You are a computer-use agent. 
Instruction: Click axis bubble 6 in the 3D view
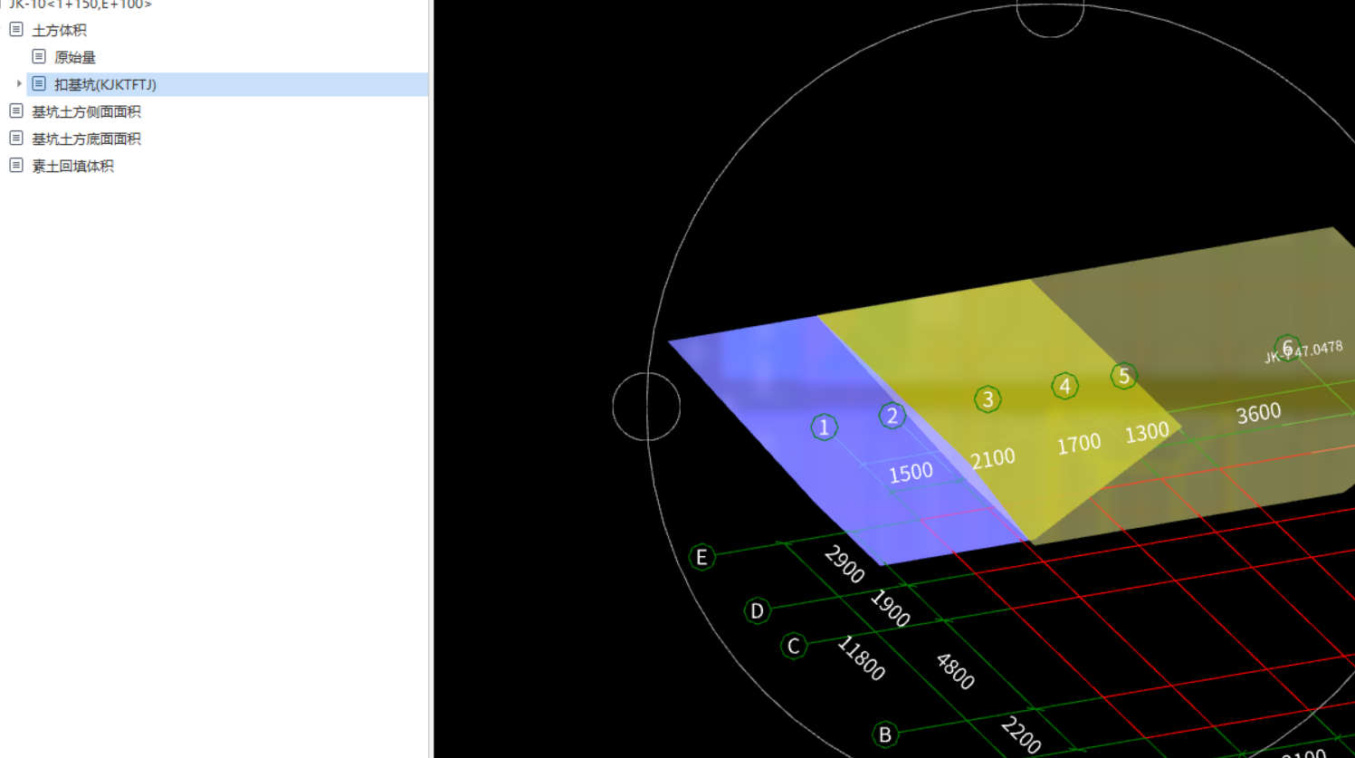click(1287, 348)
